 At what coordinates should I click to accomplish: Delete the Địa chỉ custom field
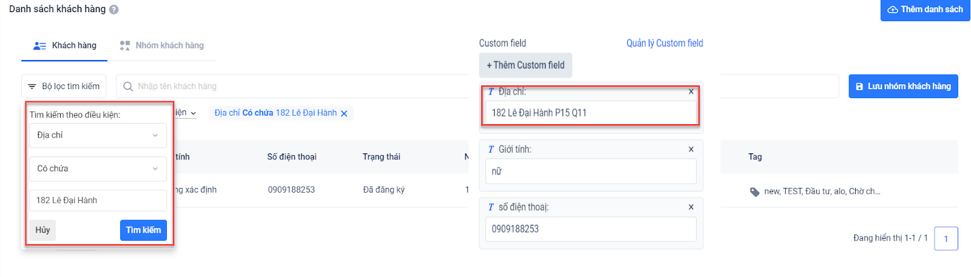[691, 92]
